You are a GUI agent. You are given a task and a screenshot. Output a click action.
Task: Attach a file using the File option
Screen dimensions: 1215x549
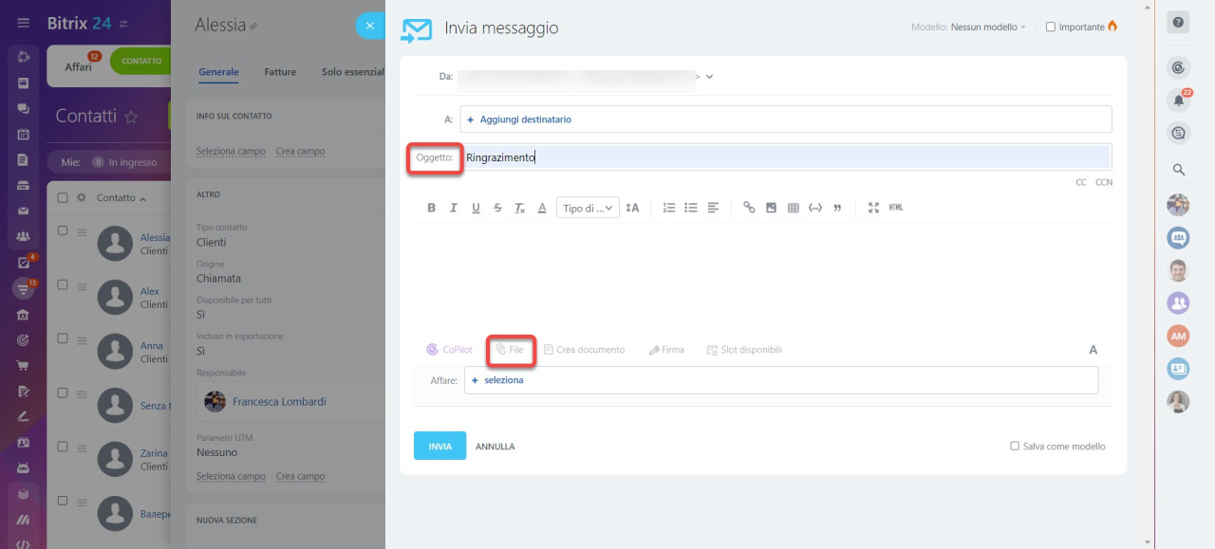pos(511,349)
